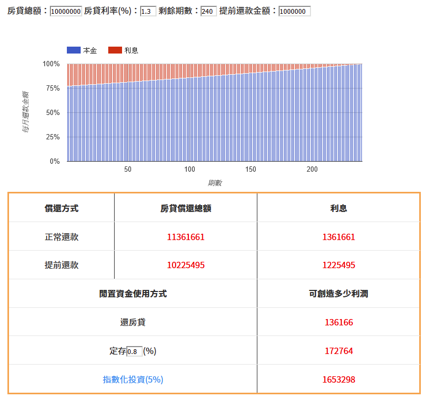Focus the 房貸利率(%) input box

(148, 11)
